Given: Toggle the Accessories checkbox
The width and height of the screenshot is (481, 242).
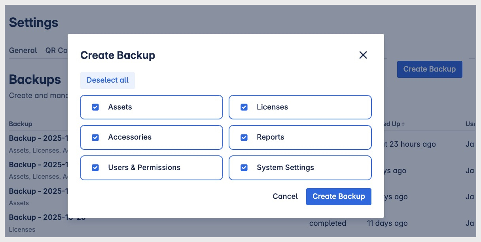Looking at the screenshot, I should point(95,137).
